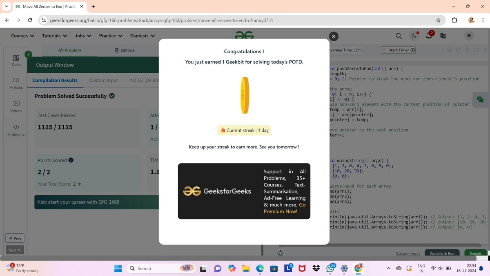
Task: Open Dash in the left sidebar
Action: pos(16,61)
